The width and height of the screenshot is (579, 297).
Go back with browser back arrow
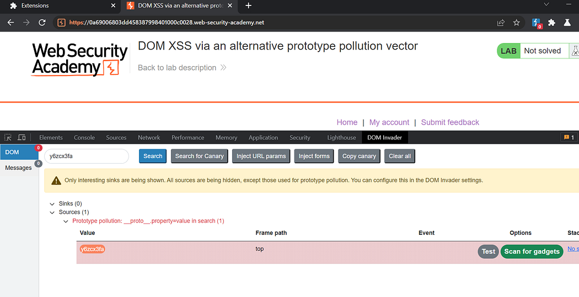point(10,23)
